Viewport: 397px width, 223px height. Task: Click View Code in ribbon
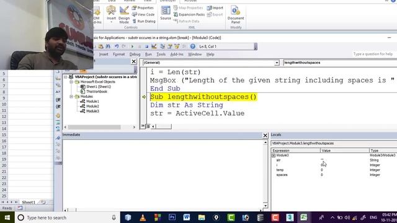[143, 14]
